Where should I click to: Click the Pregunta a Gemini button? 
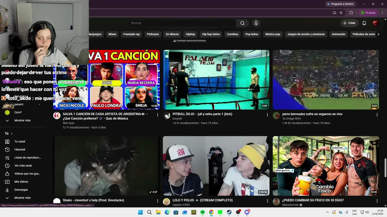point(340,4)
